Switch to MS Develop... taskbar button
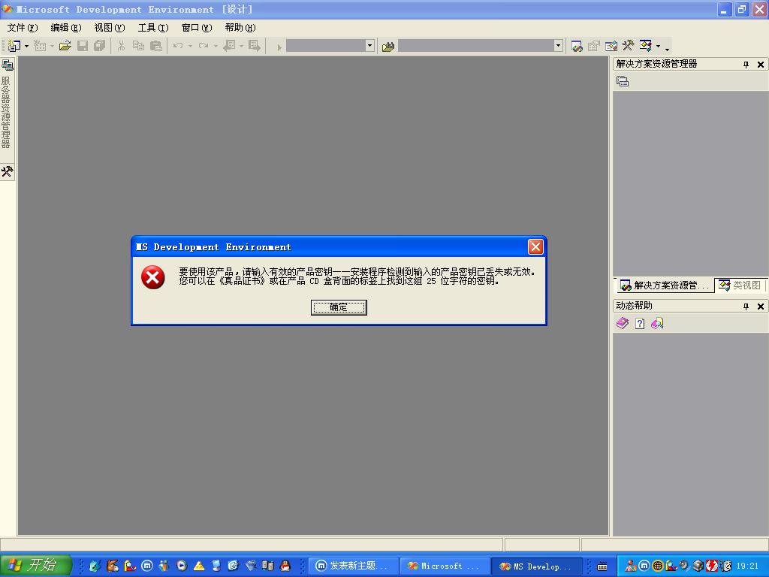 tap(536, 566)
